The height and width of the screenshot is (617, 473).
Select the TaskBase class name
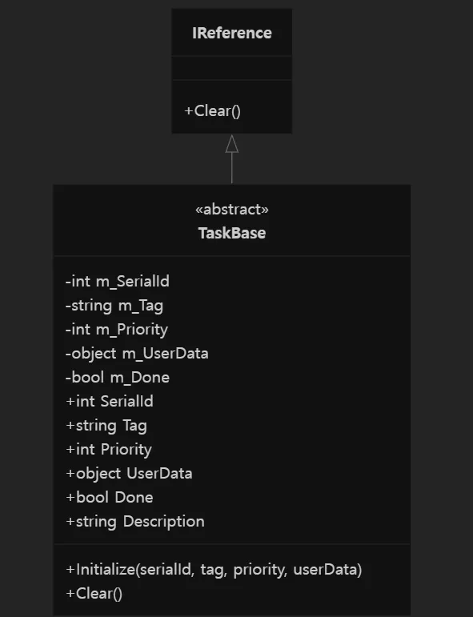pos(232,233)
